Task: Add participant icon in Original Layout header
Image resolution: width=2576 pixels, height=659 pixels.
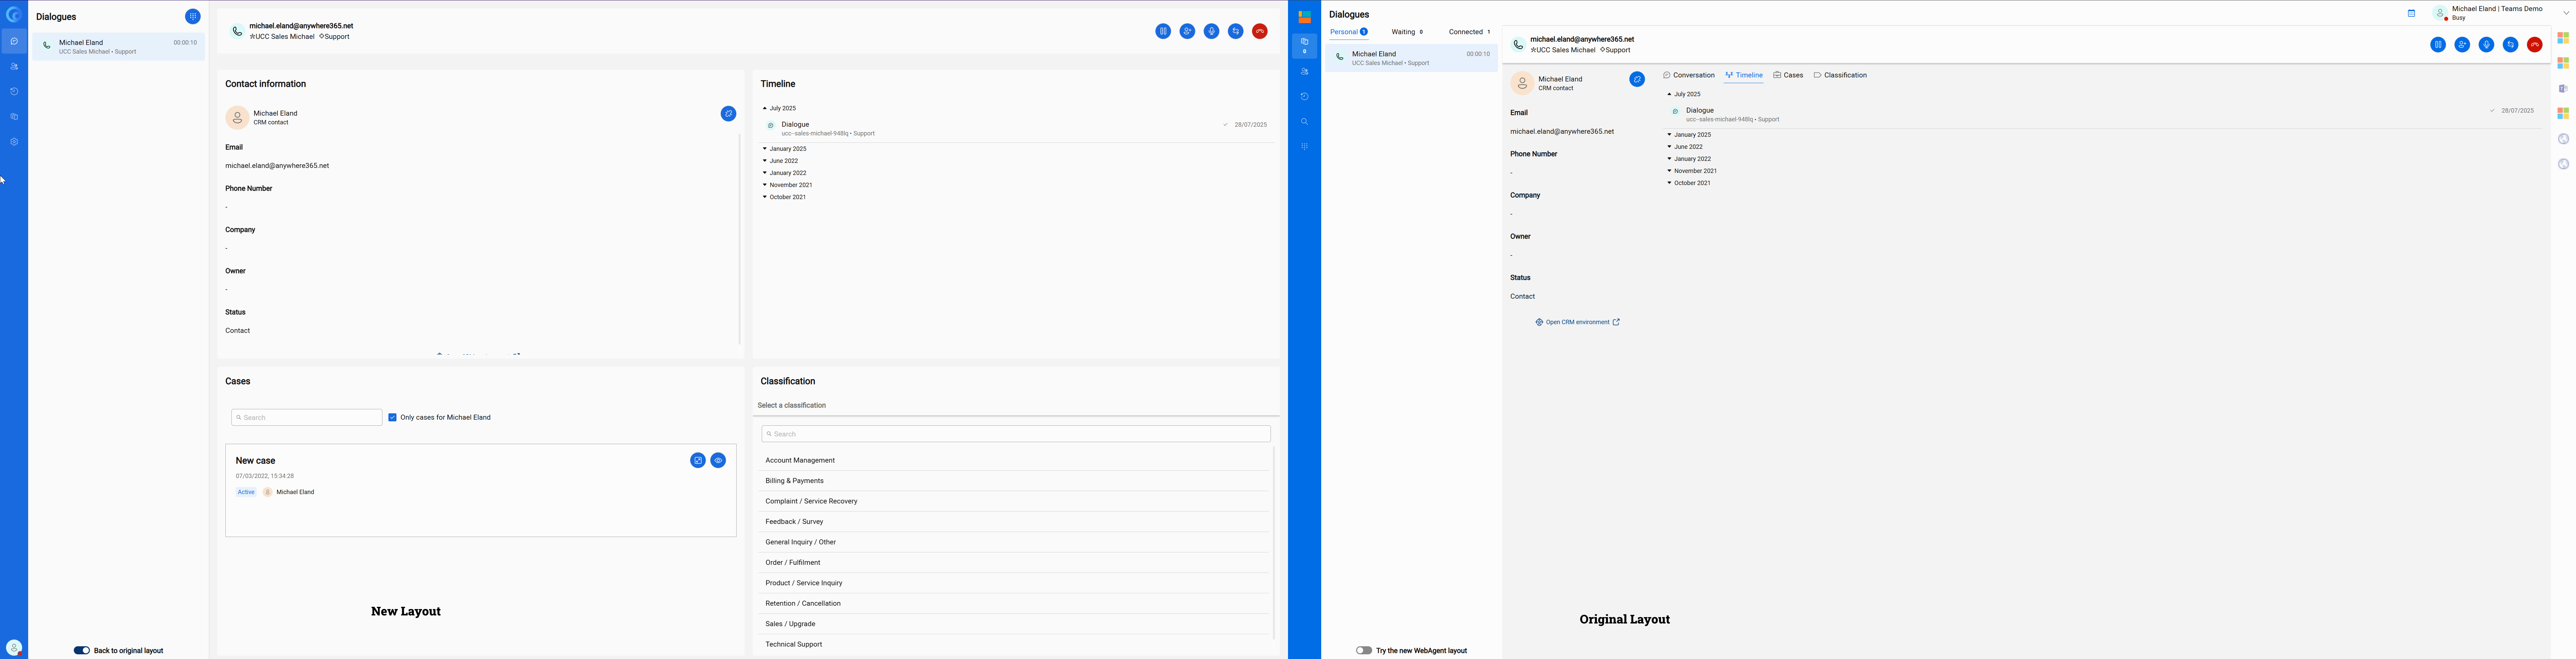Action: (x=2462, y=45)
